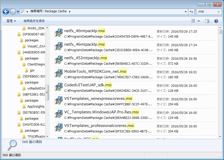Image resolution: width=224 pixels, height=160 pixels.
Task: Click the packages folder under {6BF528E1
Action: pyautogui.click(x=29, y=100)
